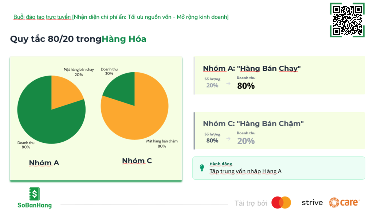Click the arrow in the Nhóm A card
This screenshot has height=211, width=373.
pyautogui.click(x=228, y=84)
